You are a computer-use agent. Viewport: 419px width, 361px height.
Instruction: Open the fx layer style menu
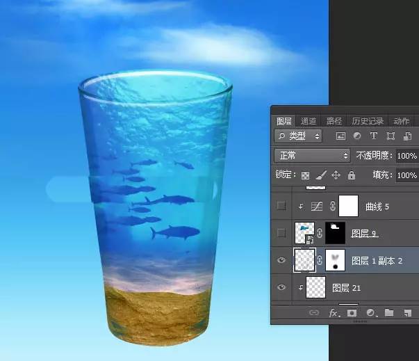point(334,313)
